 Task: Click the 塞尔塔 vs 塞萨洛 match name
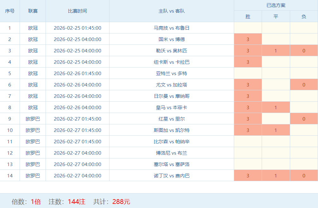[171, 164]
